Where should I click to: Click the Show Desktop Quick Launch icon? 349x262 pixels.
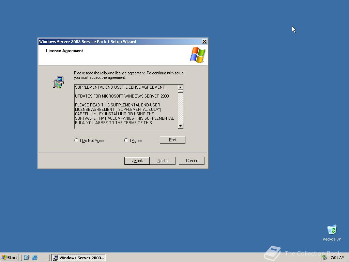click(27, 258)
